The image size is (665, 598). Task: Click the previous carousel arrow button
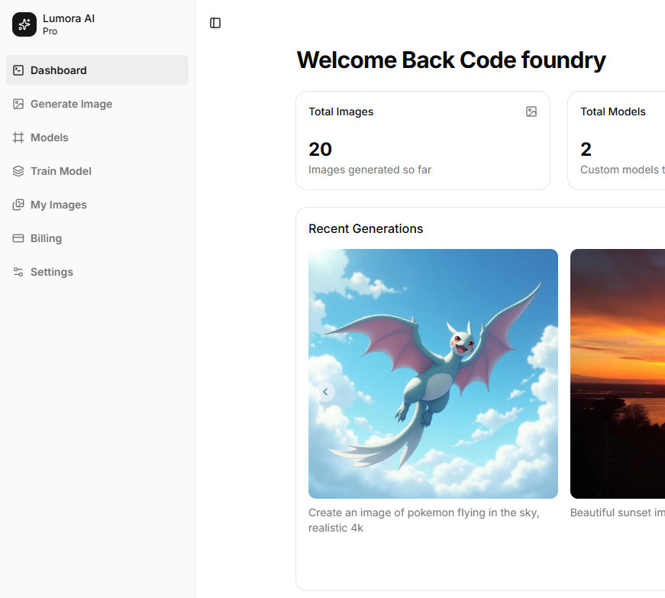325,392
